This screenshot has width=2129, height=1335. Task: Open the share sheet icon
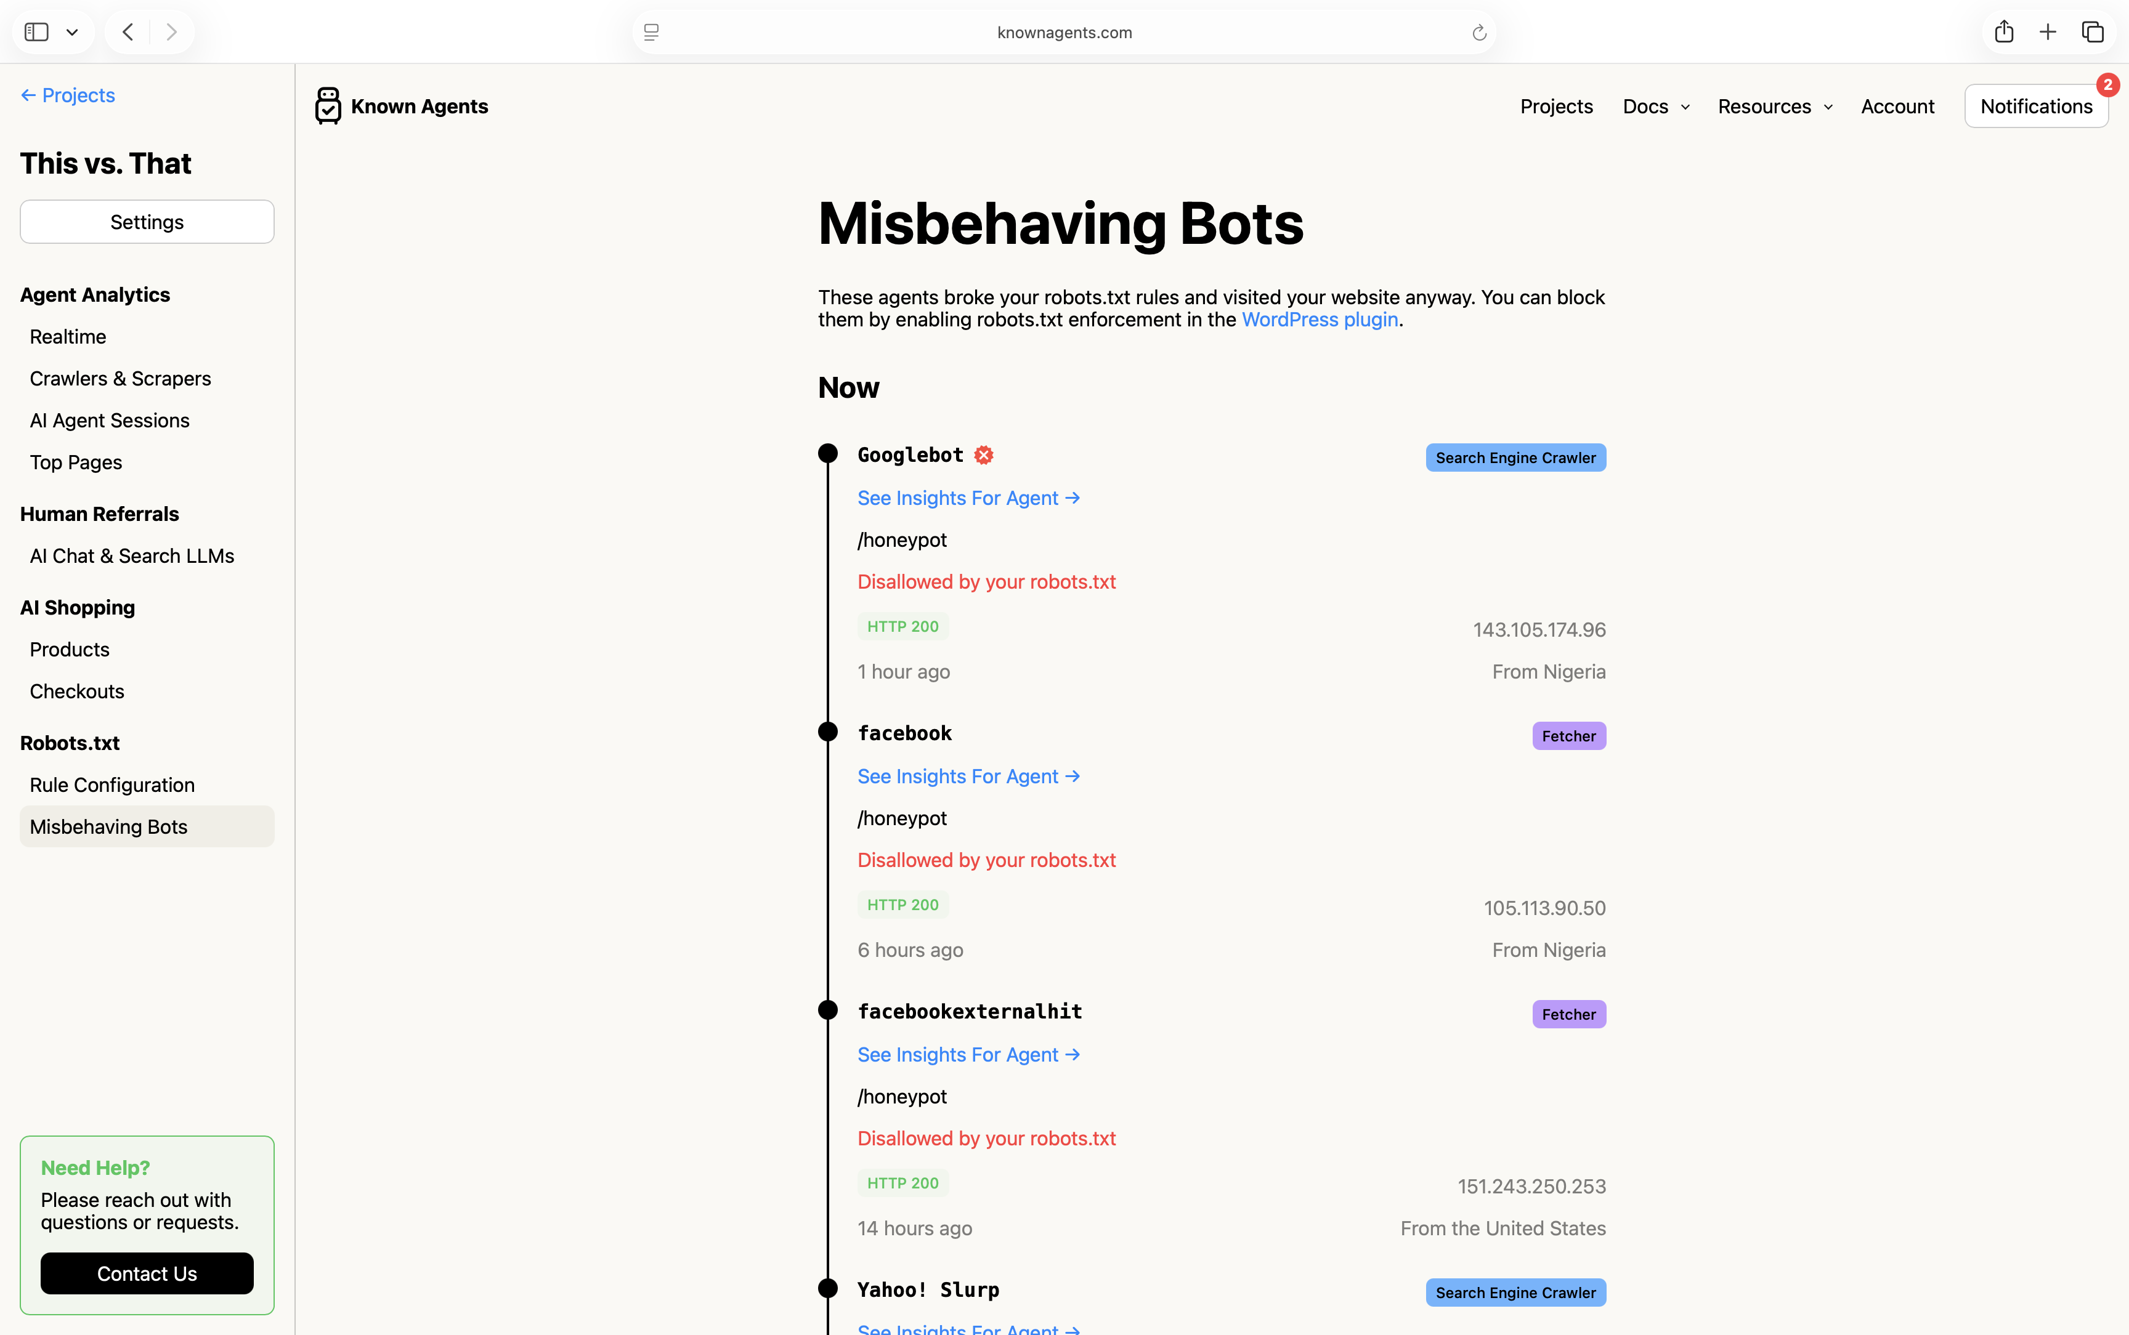pyautogui.click(x=2003, y=31)
